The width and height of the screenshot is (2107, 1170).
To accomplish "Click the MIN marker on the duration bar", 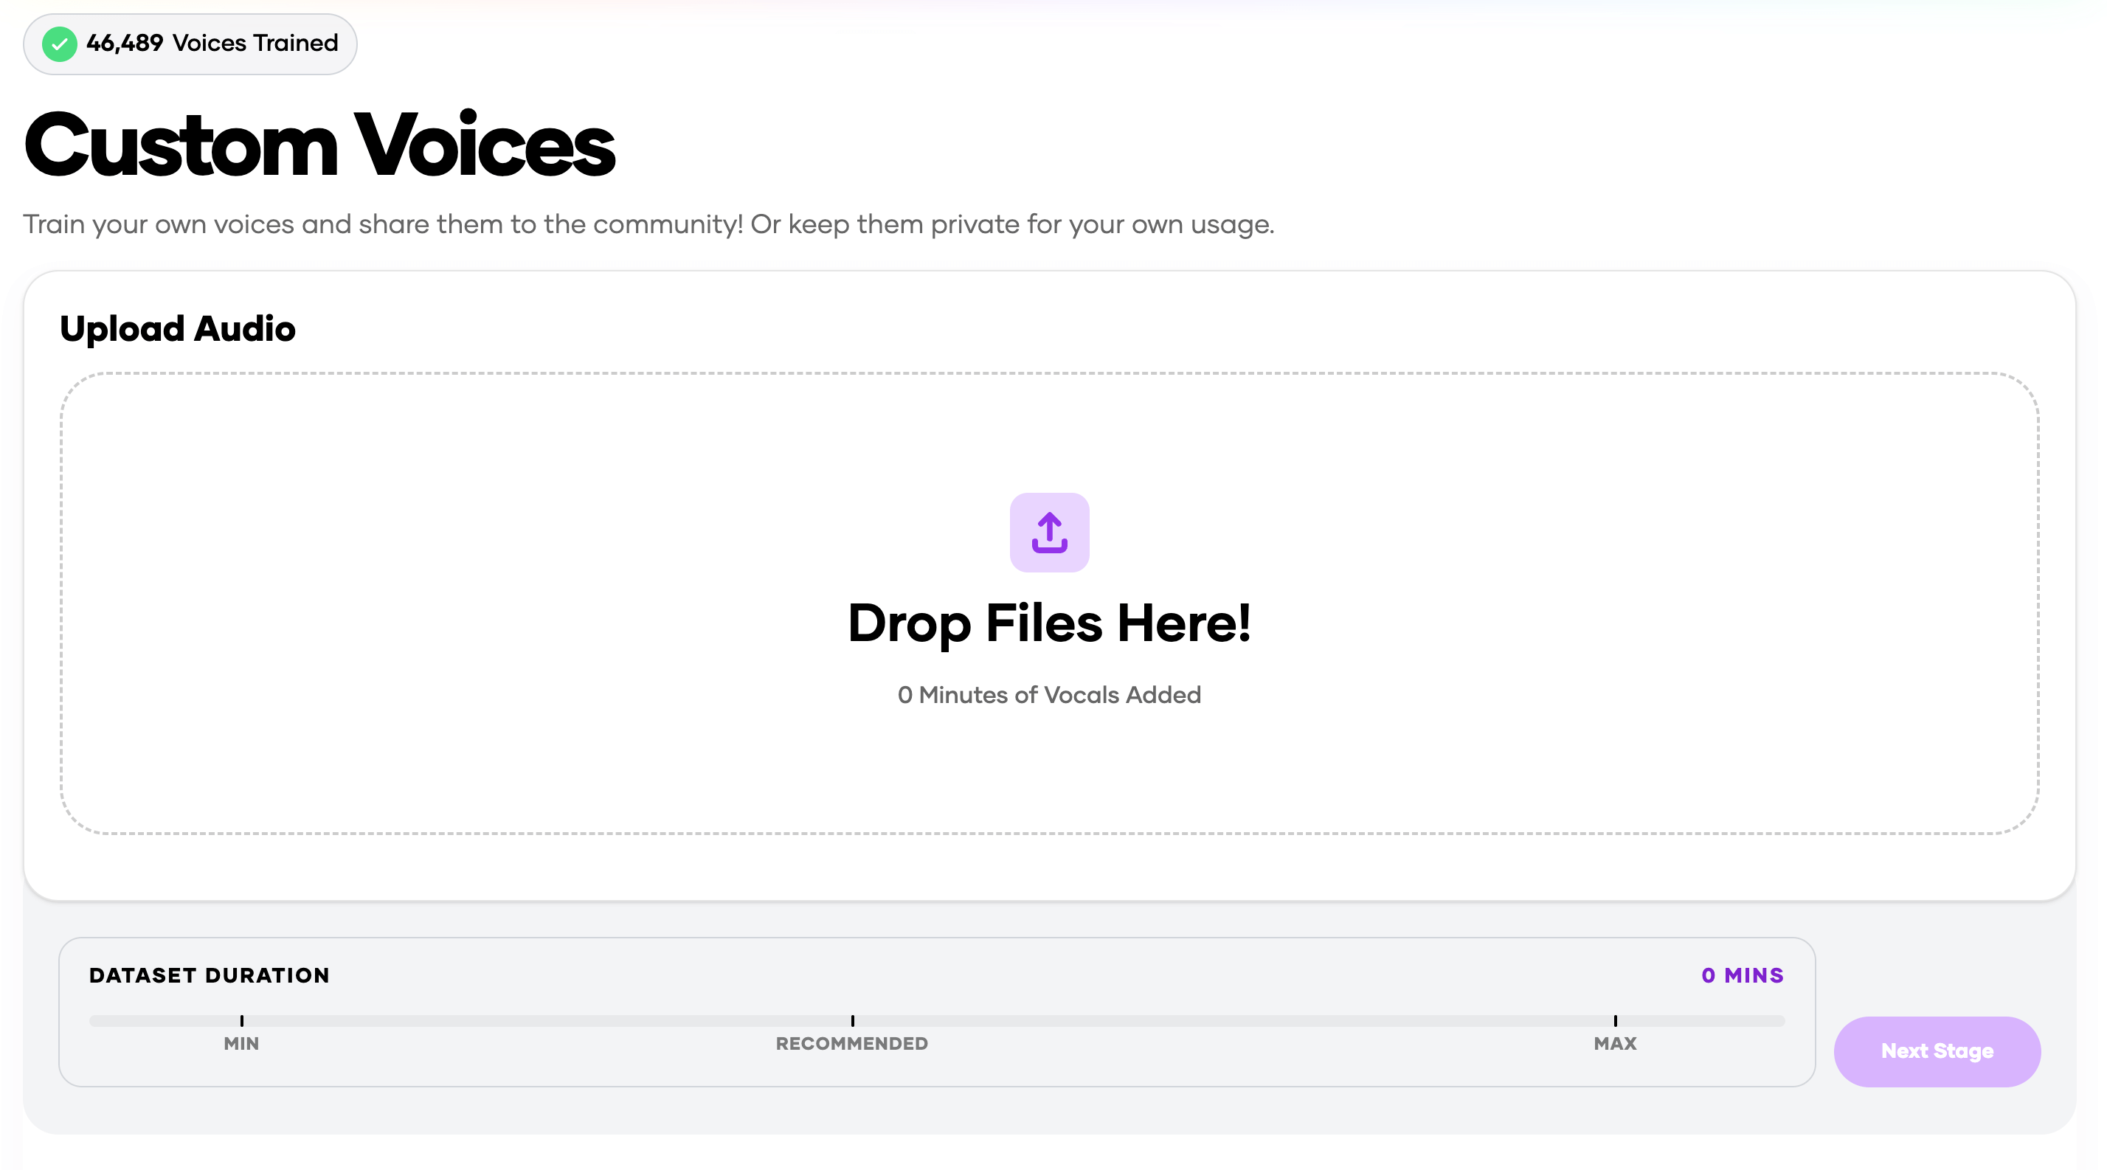I will point(242,1020).
